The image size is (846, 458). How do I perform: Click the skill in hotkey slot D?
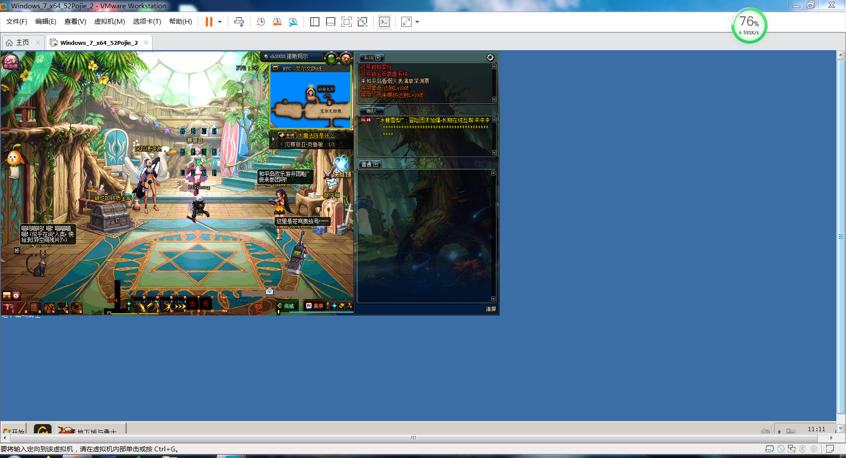click(x=166, y=305)
